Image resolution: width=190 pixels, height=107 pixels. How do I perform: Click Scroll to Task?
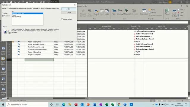tap(174, 13)
